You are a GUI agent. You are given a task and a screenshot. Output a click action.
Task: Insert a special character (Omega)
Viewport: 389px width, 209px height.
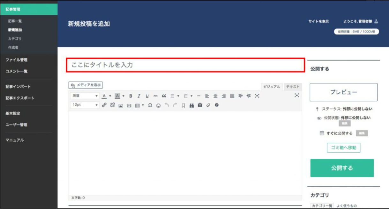click(x=150, y=105)
